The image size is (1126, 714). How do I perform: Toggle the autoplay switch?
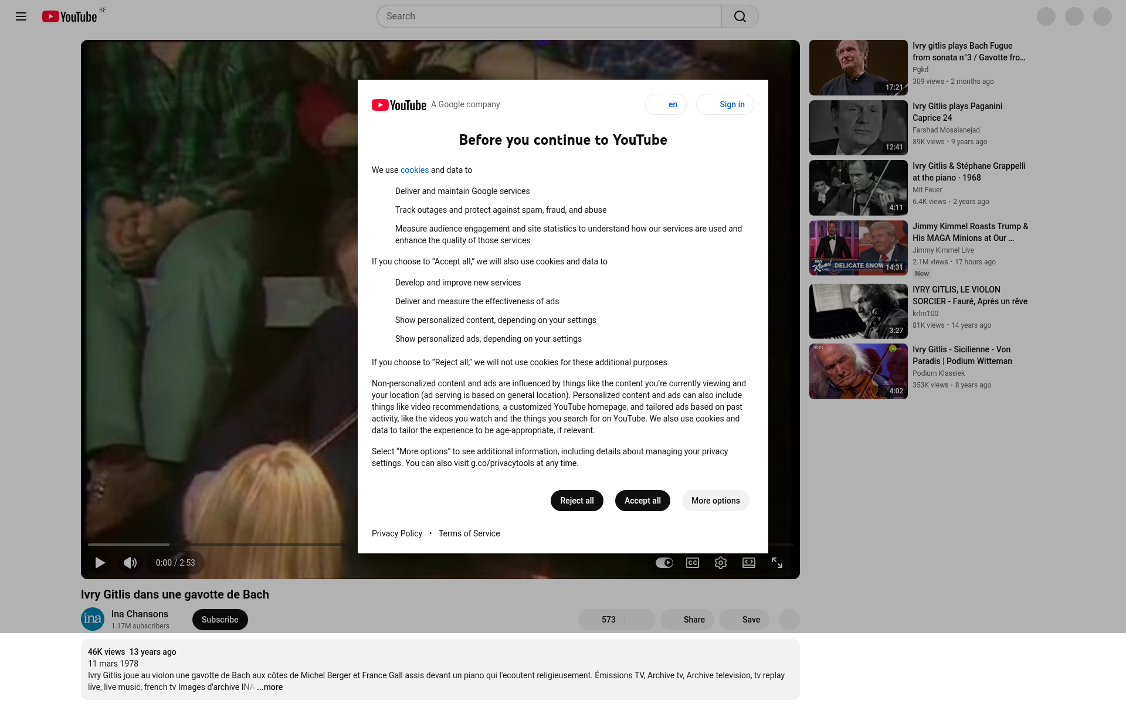click(x=664, y=563)
